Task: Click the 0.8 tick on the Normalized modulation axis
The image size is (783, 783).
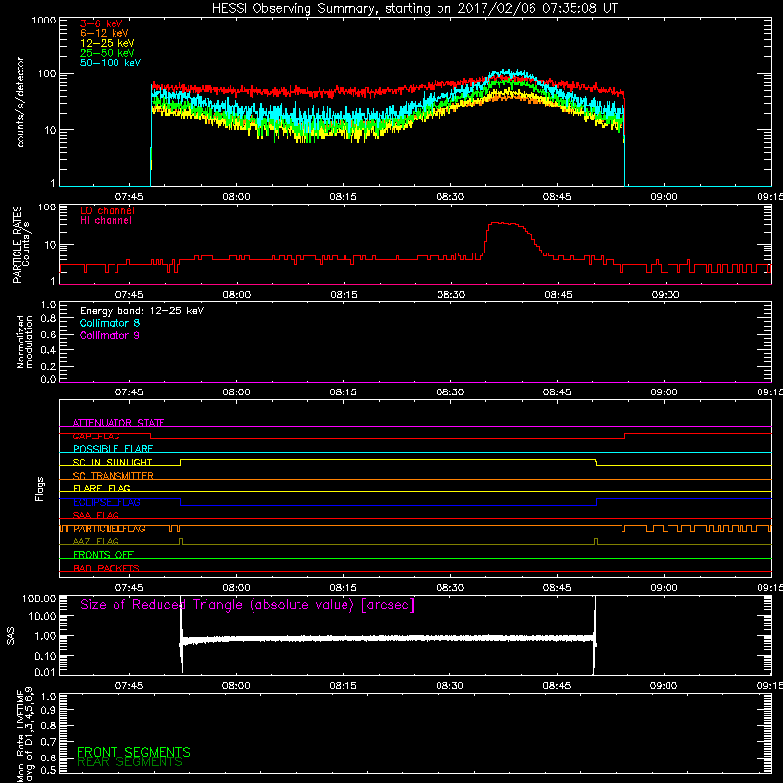Action: coord(48,319)
